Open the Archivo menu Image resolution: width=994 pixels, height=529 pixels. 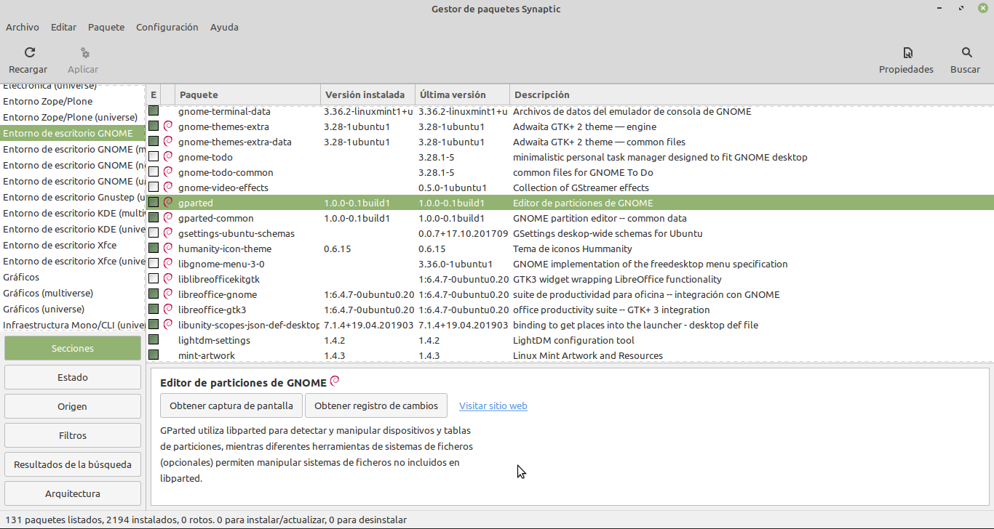click(x=23, y=27)
